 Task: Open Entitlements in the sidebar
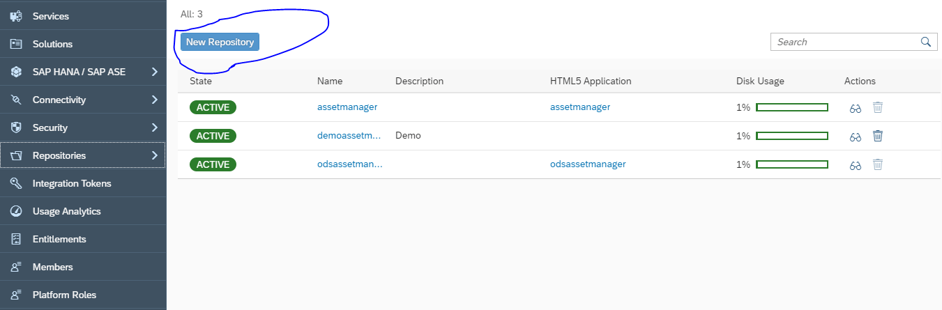pyautogui.click(x=83, y=239)
